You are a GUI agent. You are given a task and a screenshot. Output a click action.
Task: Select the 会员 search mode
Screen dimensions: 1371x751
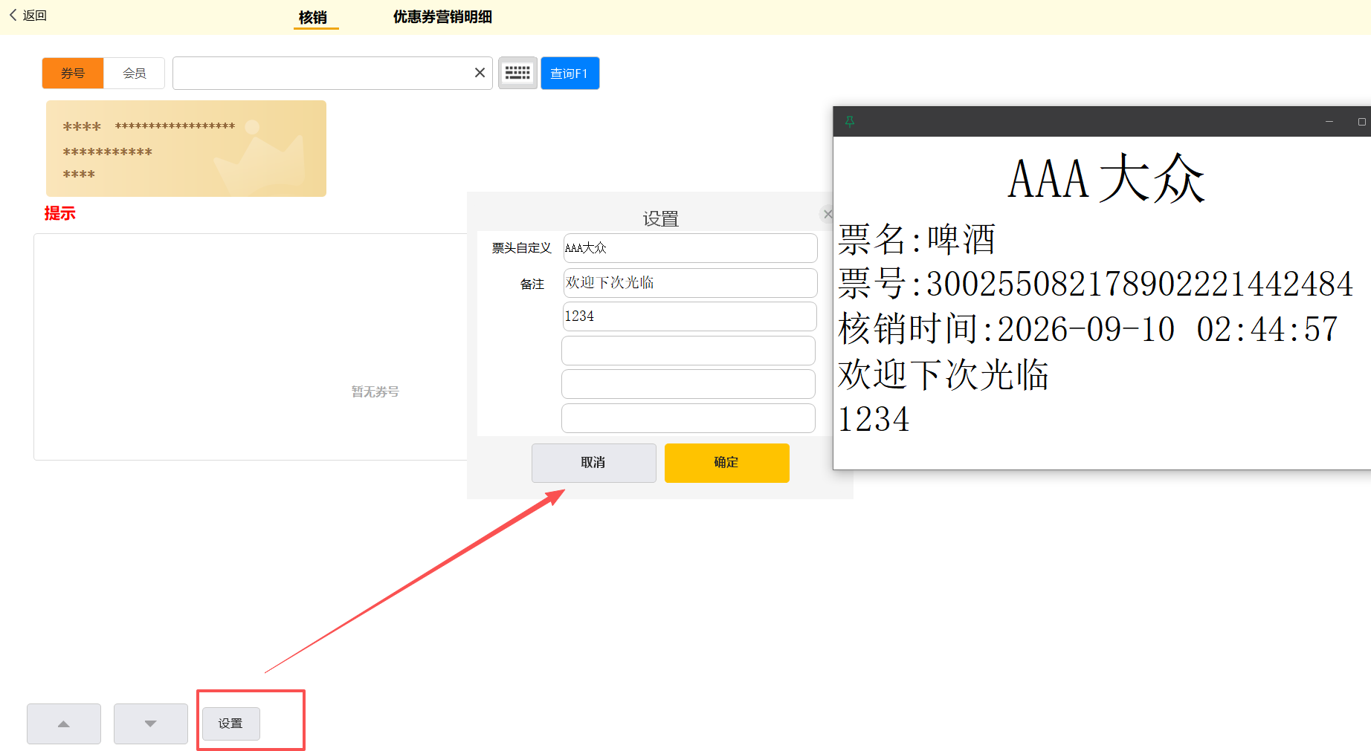(134, 73)
